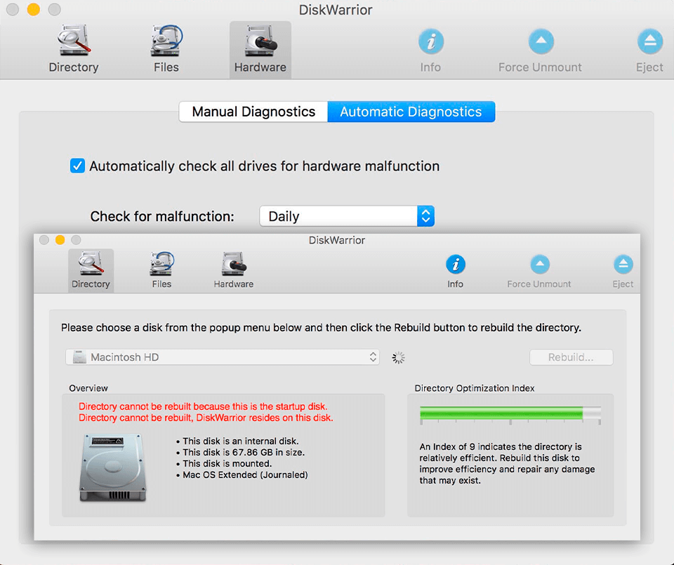Click the Rebuild... button
Image resolution: width=674 pixels, height=565 pixels.
pyautogui.click(x=571, y=357)
